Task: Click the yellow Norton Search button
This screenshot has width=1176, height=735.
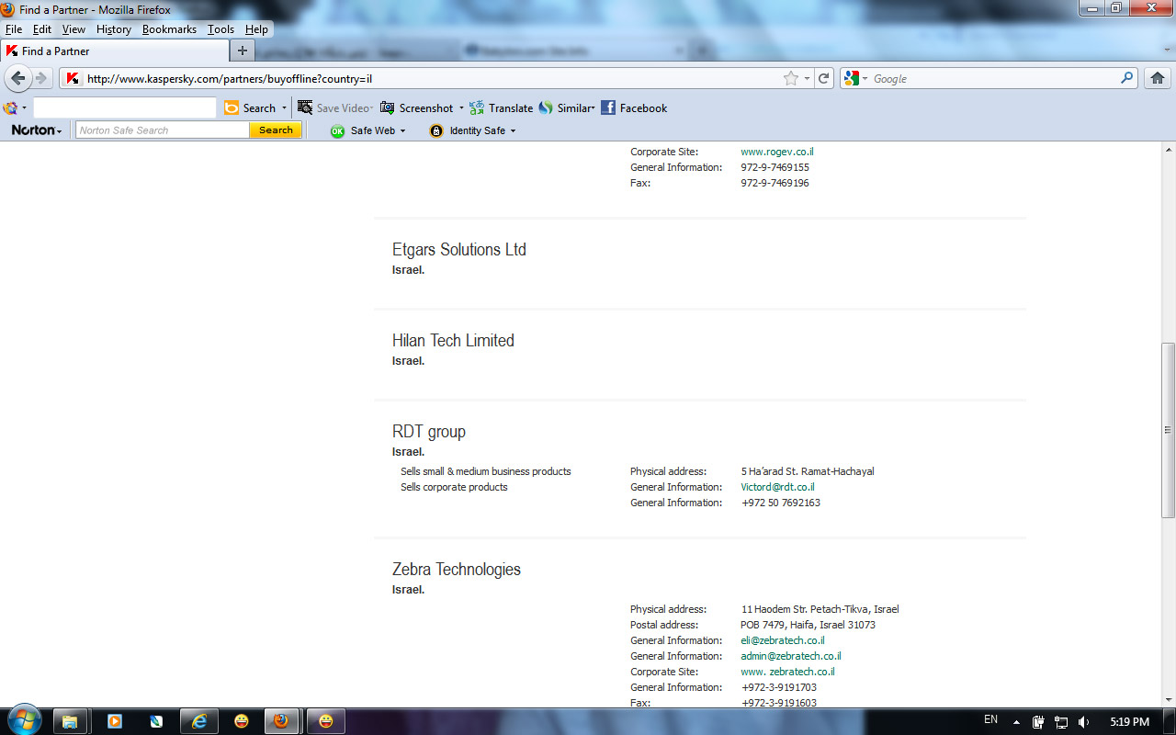Action: 276,130
